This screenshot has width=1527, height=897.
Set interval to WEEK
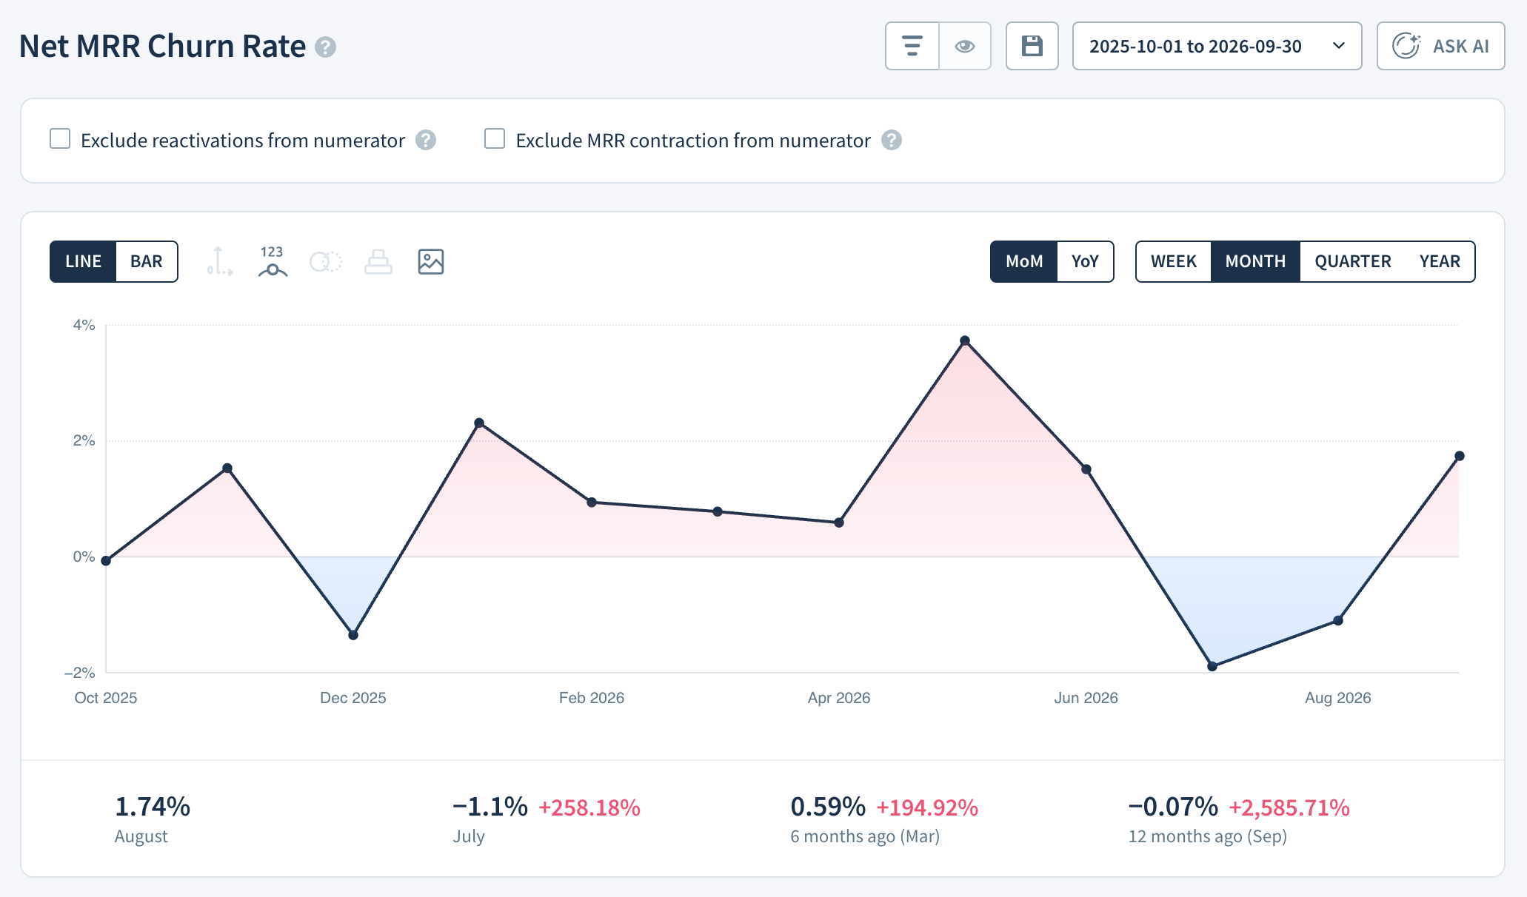tap(1174, 261)
